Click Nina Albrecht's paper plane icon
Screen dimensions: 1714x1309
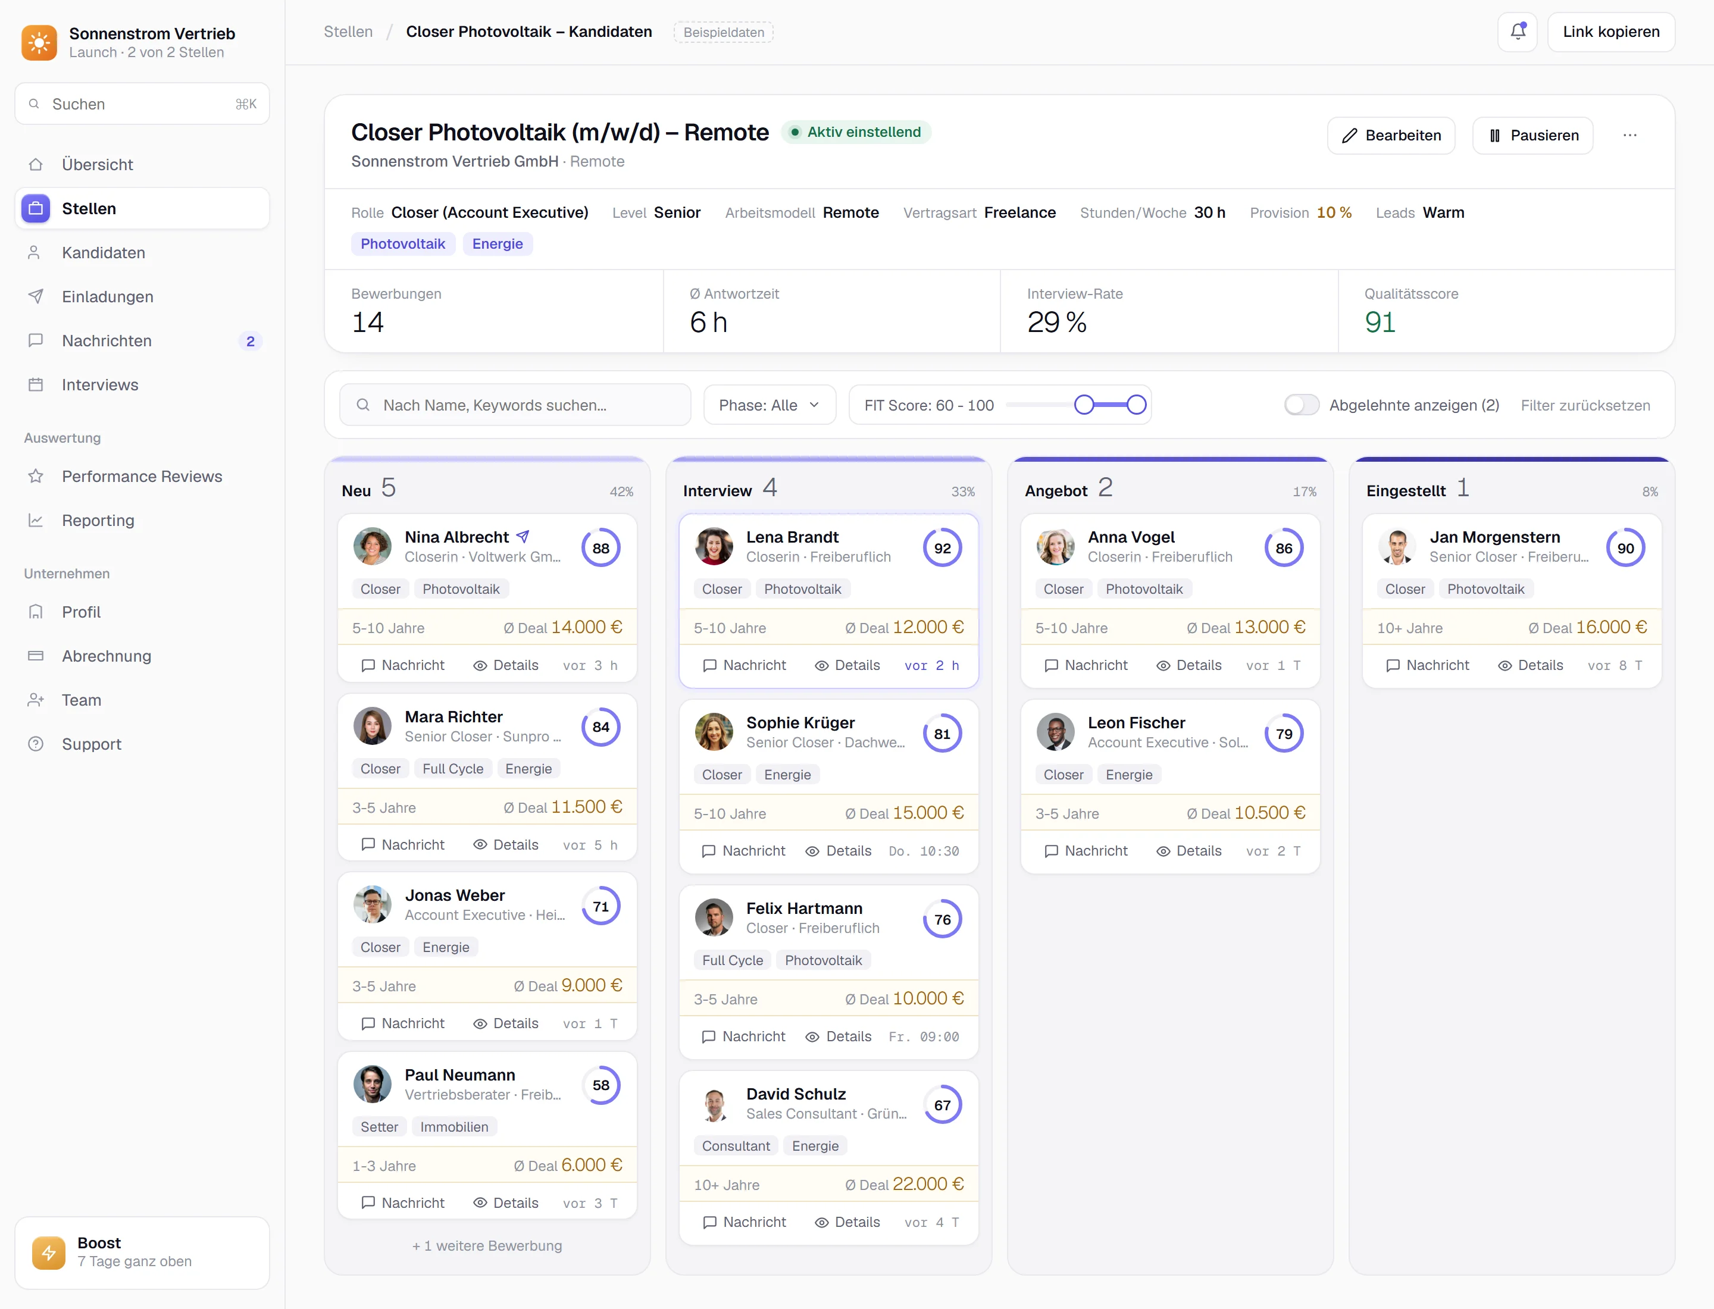coord(523,537)
